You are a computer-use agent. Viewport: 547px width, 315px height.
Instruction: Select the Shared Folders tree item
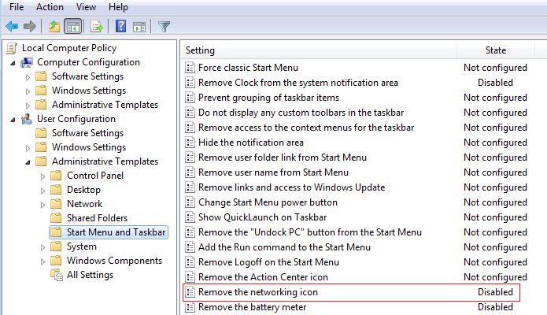point(97,218)
